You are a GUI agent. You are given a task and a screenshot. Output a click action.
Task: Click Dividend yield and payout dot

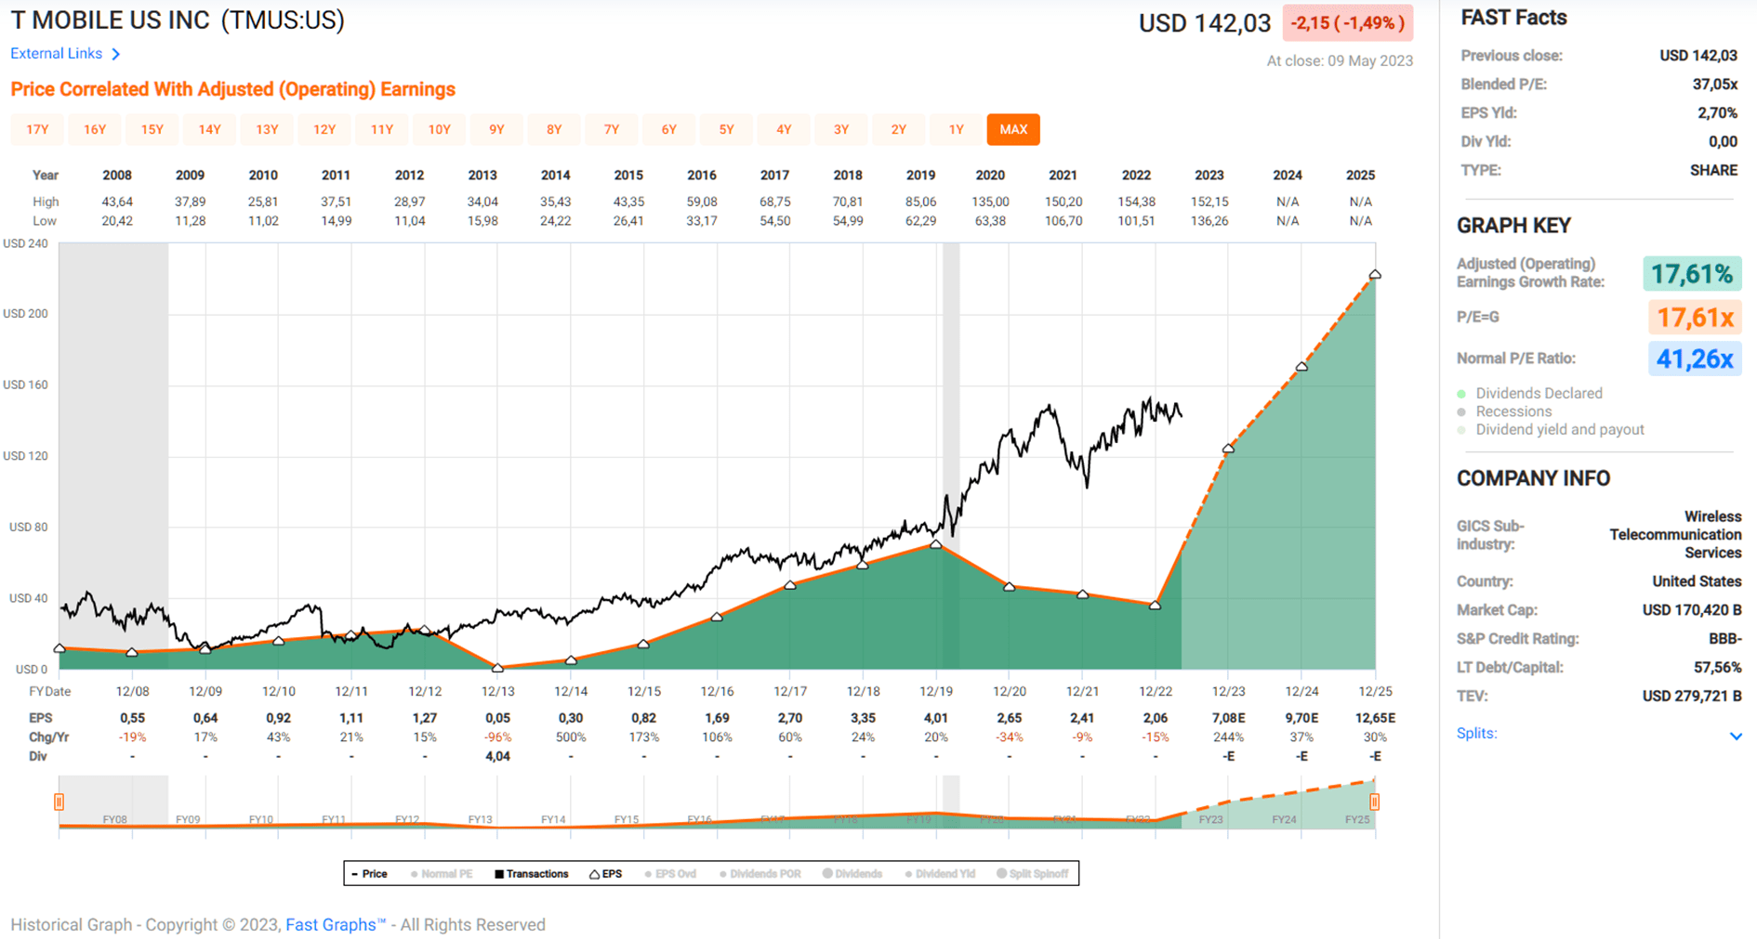(x=1461, y=430)
